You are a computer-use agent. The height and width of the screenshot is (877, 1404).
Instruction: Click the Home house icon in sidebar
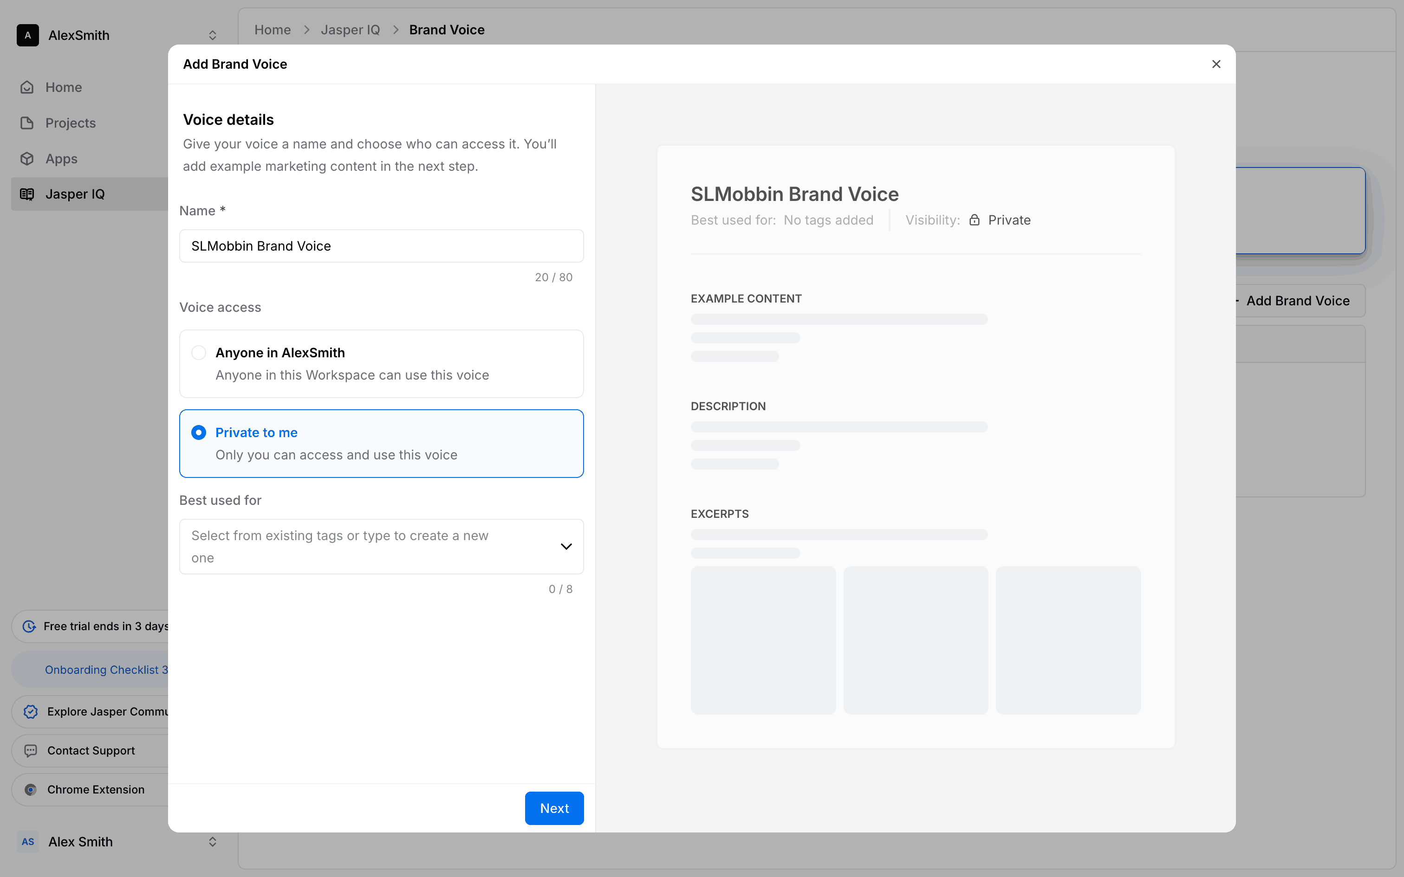point(26,87)
